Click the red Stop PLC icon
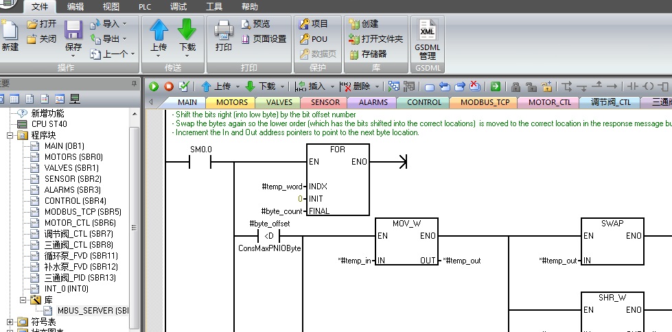 (x=168, y=86)
